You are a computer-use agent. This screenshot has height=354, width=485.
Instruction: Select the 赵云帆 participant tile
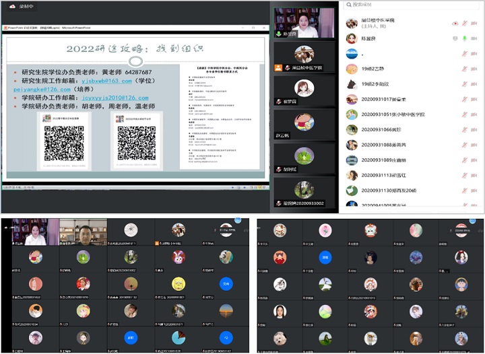304,123
